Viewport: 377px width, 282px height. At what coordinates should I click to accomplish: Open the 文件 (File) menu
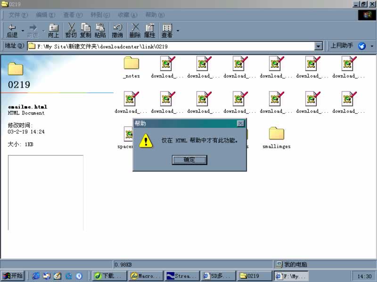18,15
